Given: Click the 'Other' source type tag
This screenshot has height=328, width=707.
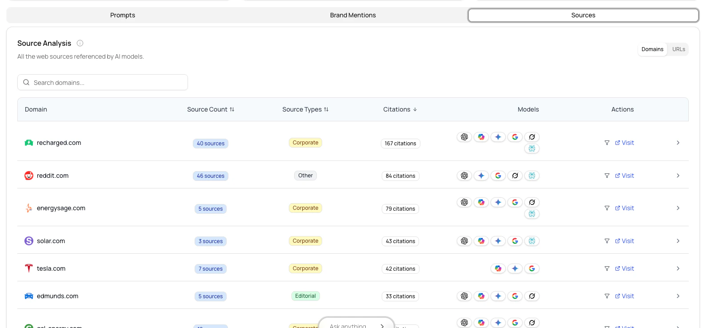Looking at the screenshot, I should tap(305, 176).
